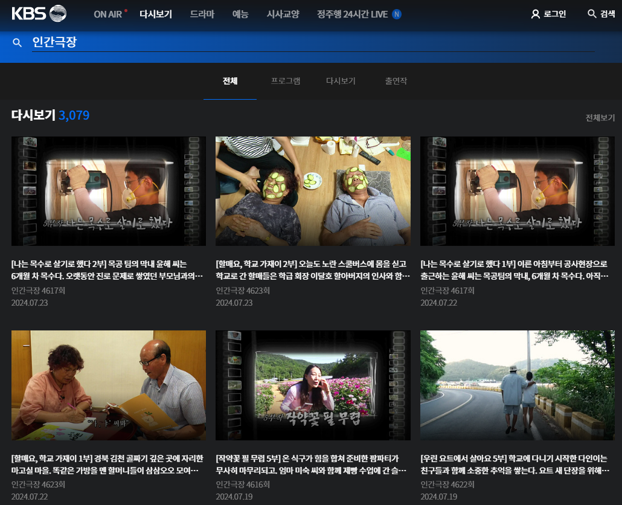Viewport: 622px width, 505px height.
Task: Focus the 인간극장 search input field
Action: [x=313, y=42]
